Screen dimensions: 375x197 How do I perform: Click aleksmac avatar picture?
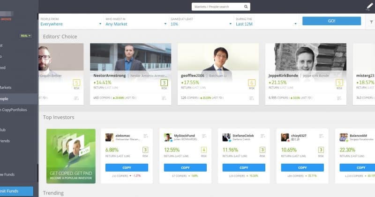[x=109, y=137]
